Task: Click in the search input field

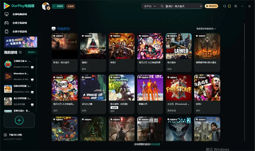Action: [x=182, y=6]
